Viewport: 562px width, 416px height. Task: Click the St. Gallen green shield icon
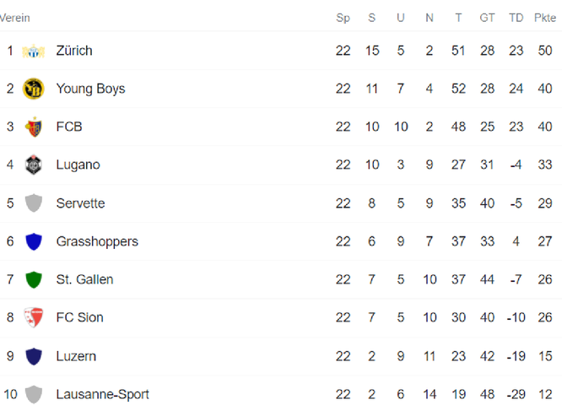tap(34, 279)
